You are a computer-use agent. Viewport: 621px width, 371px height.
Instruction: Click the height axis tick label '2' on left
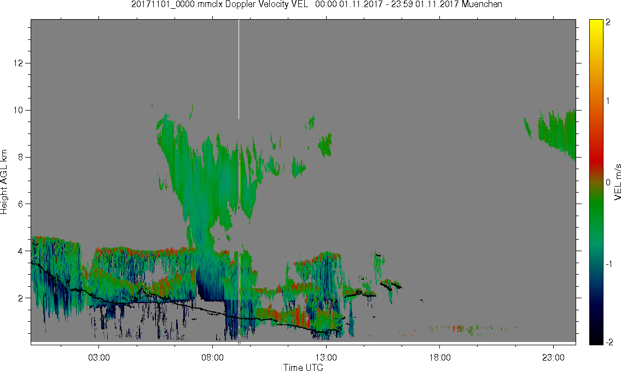21,298
